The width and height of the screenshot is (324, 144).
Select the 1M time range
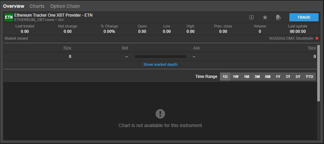[x=246, y=77]
